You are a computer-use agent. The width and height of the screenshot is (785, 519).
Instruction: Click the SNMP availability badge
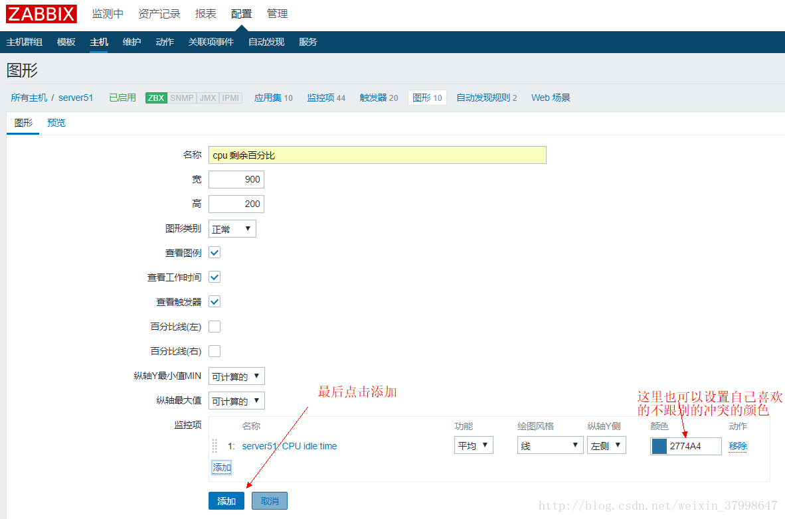(182, 98)
